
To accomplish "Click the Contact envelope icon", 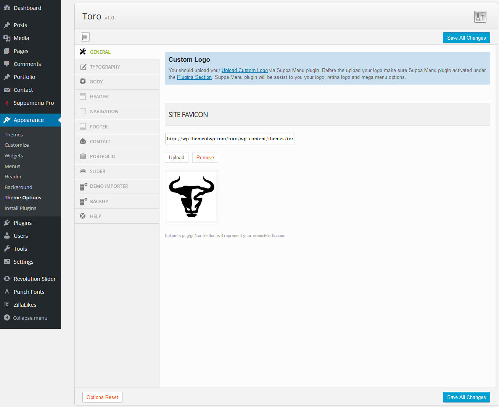I will pos(7,90).
